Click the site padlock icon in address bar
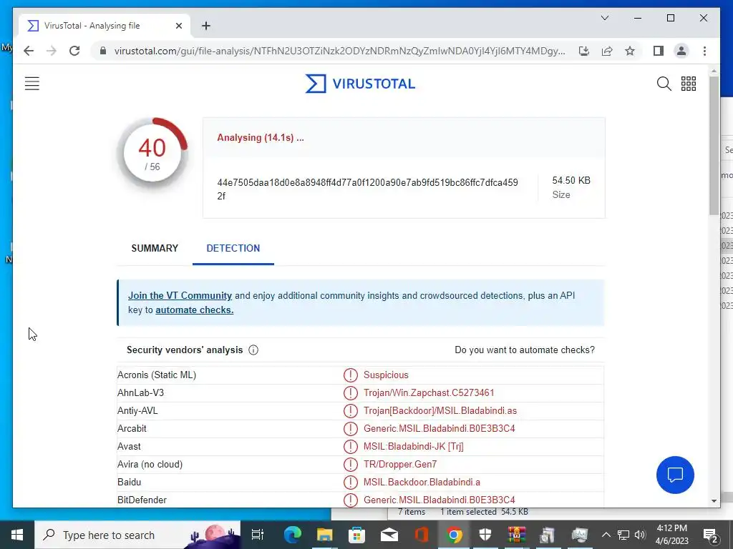733x549 pixels. pyautogui.click(x=103, y=51)
